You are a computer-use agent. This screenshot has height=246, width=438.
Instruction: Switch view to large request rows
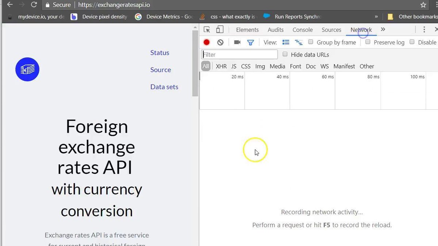click(286, 42)
